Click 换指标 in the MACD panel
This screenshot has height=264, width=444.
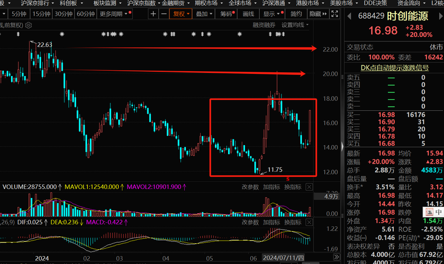(292, 222)
